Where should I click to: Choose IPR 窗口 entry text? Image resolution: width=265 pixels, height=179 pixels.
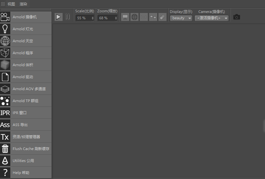coord(20,113)
